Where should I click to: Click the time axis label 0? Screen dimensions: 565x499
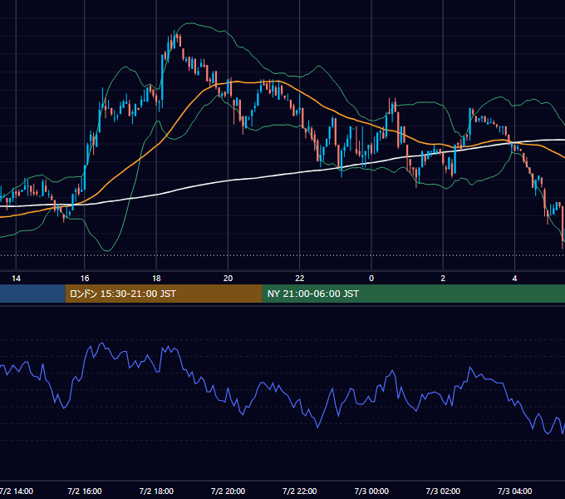(x=371, y=279)
